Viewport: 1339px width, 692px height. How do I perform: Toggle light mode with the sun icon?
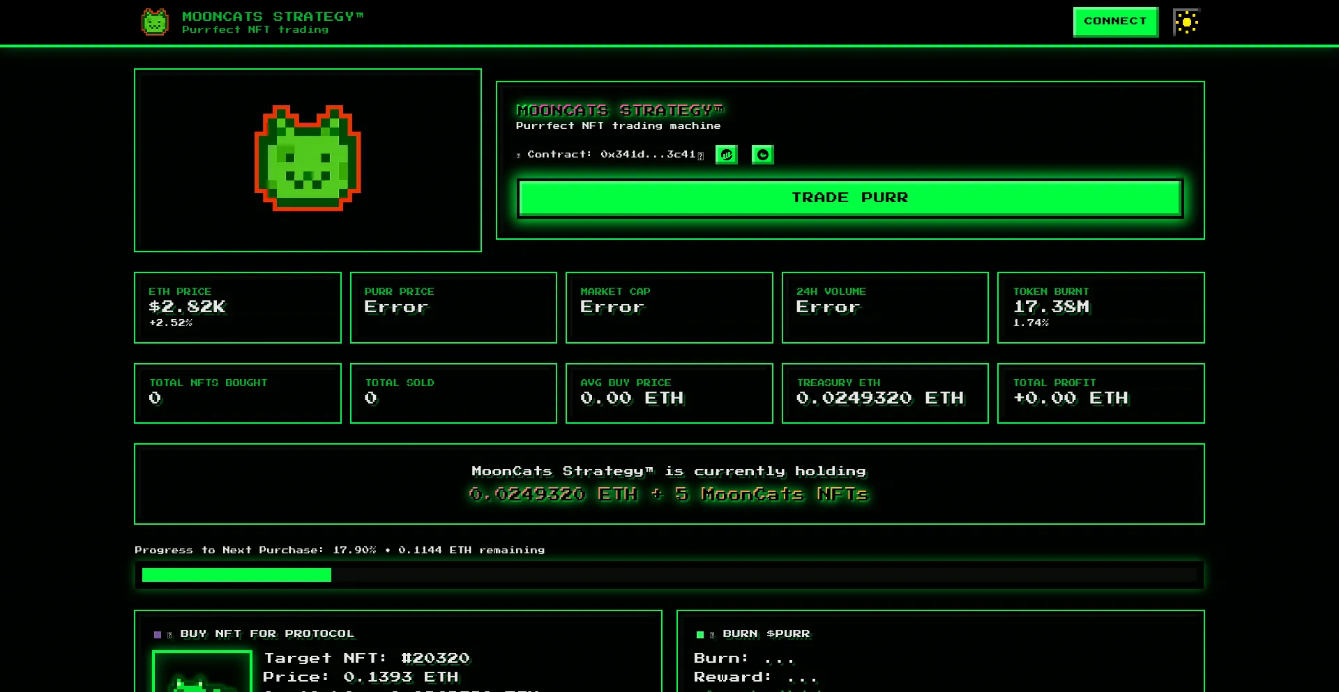(1186, 22)
